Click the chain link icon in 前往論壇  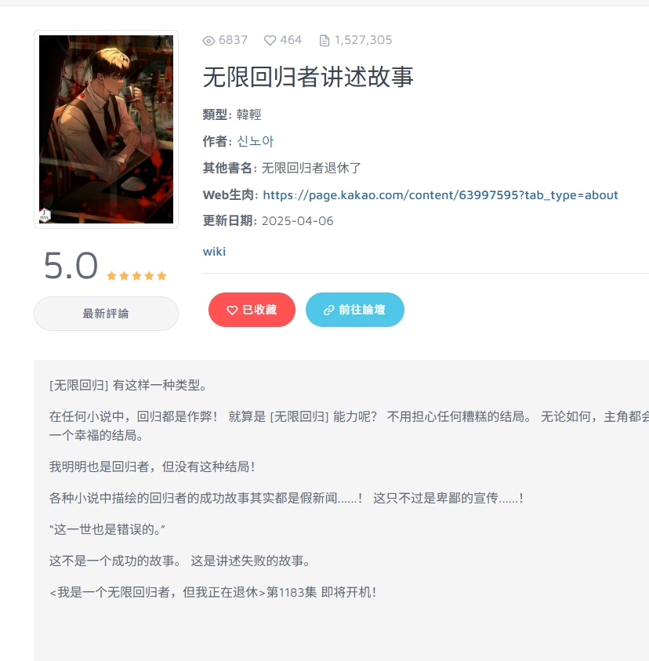(x=328, y=311)
